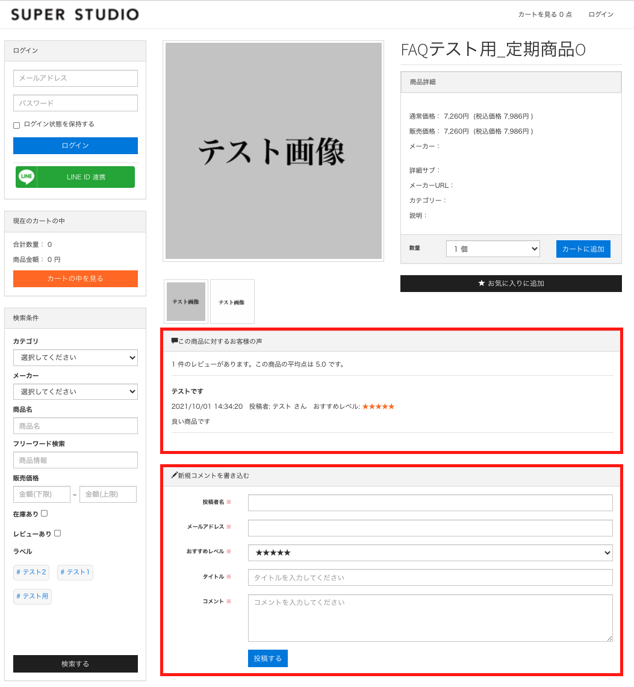This screenshot has height=687, width=634.
Task: Click the pencil icon beside 新規コメントを書き込む
Action: point(175,475)
